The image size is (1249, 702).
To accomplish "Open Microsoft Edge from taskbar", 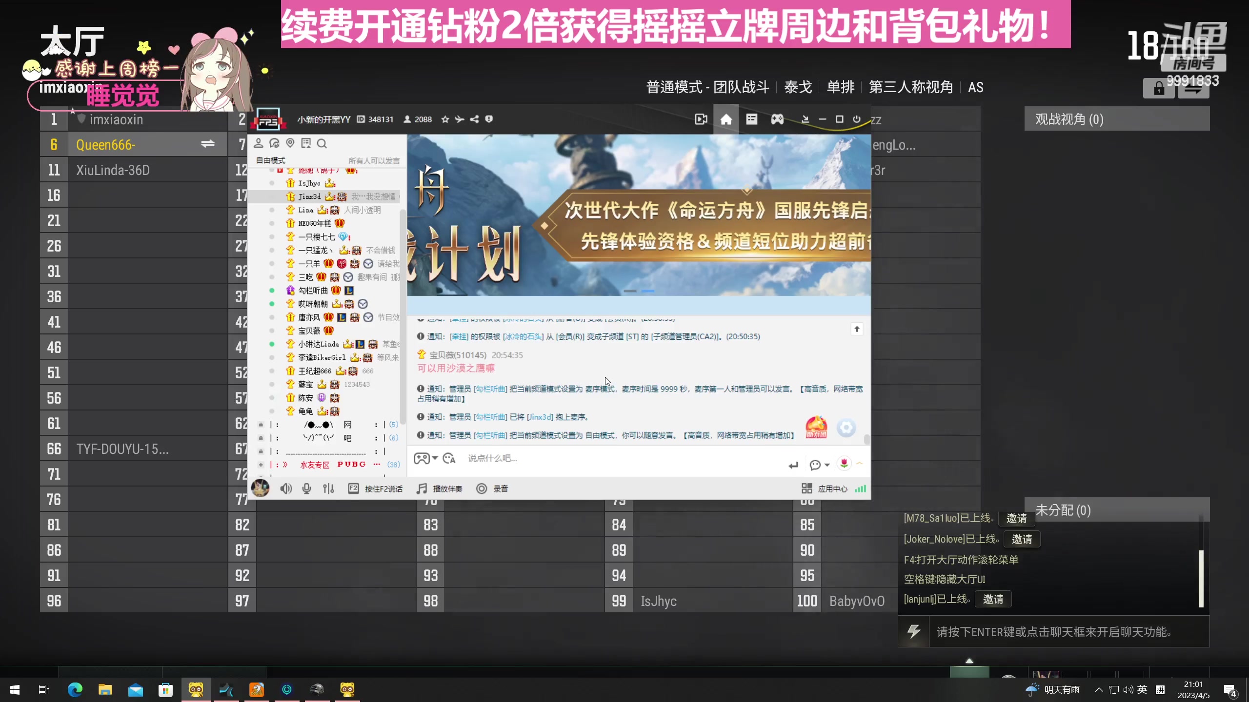I will [75, 690].
